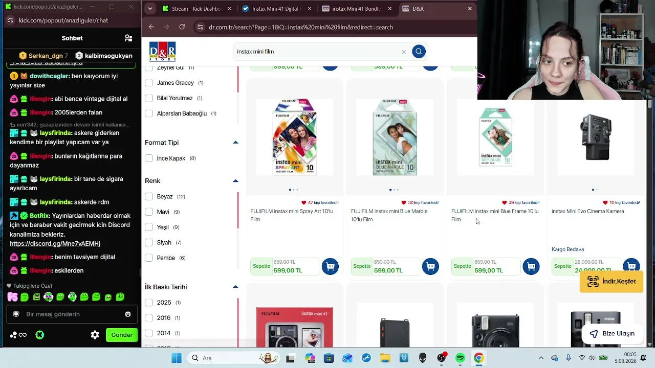Screen dimensions: 655x368
Task: Click the Indir, Keşfet QR button
Action: coord(611,282)
